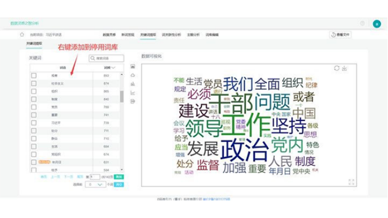388x218 pixels.
Task: Tick the checkbox for 处分 (711)
Action: click(x=34, y=131)
